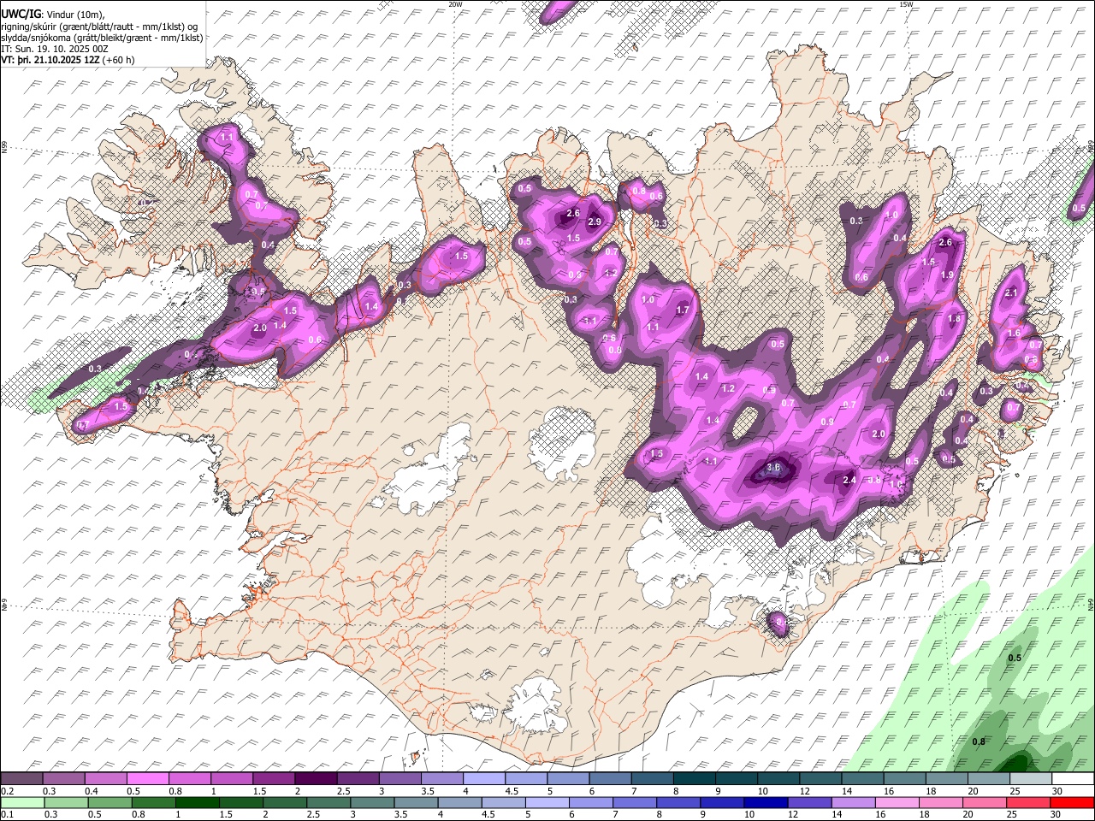Click the '15W' longitude label at top
The height and width of the screenshot is (821, 1095).
click(x=905, y=4)
